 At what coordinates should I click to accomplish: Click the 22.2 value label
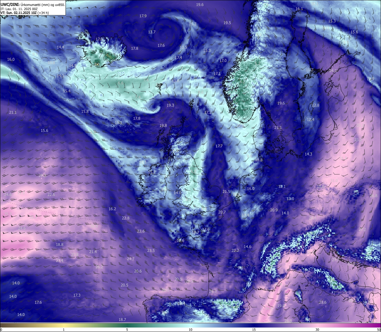click(x=235, y=251)
